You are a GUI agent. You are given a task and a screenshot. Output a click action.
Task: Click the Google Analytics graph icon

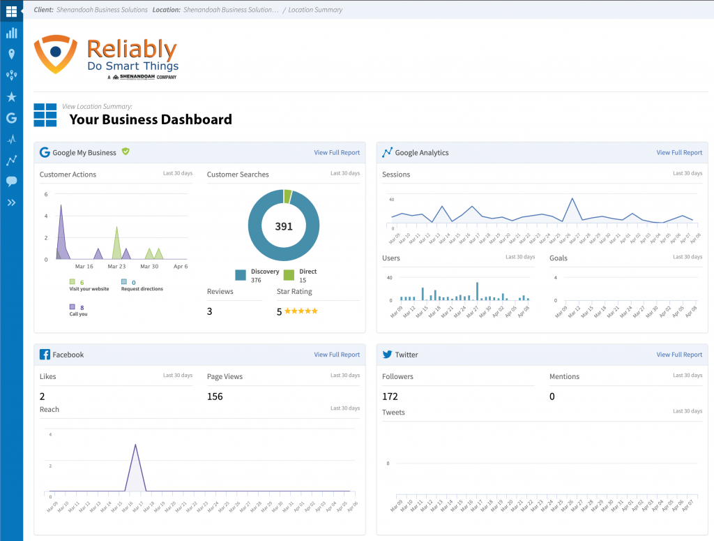click(x=387, y=152)
